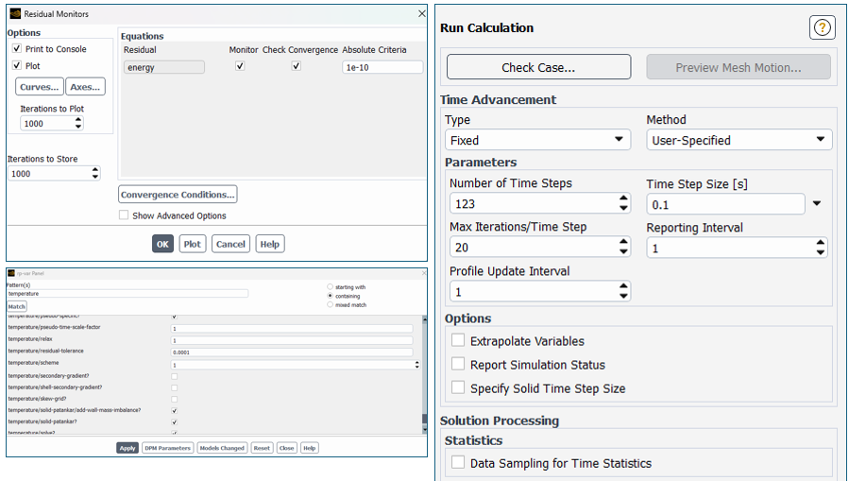
Task: Click Apply in rp-var Panel
Action: click(x=127, y=448)
